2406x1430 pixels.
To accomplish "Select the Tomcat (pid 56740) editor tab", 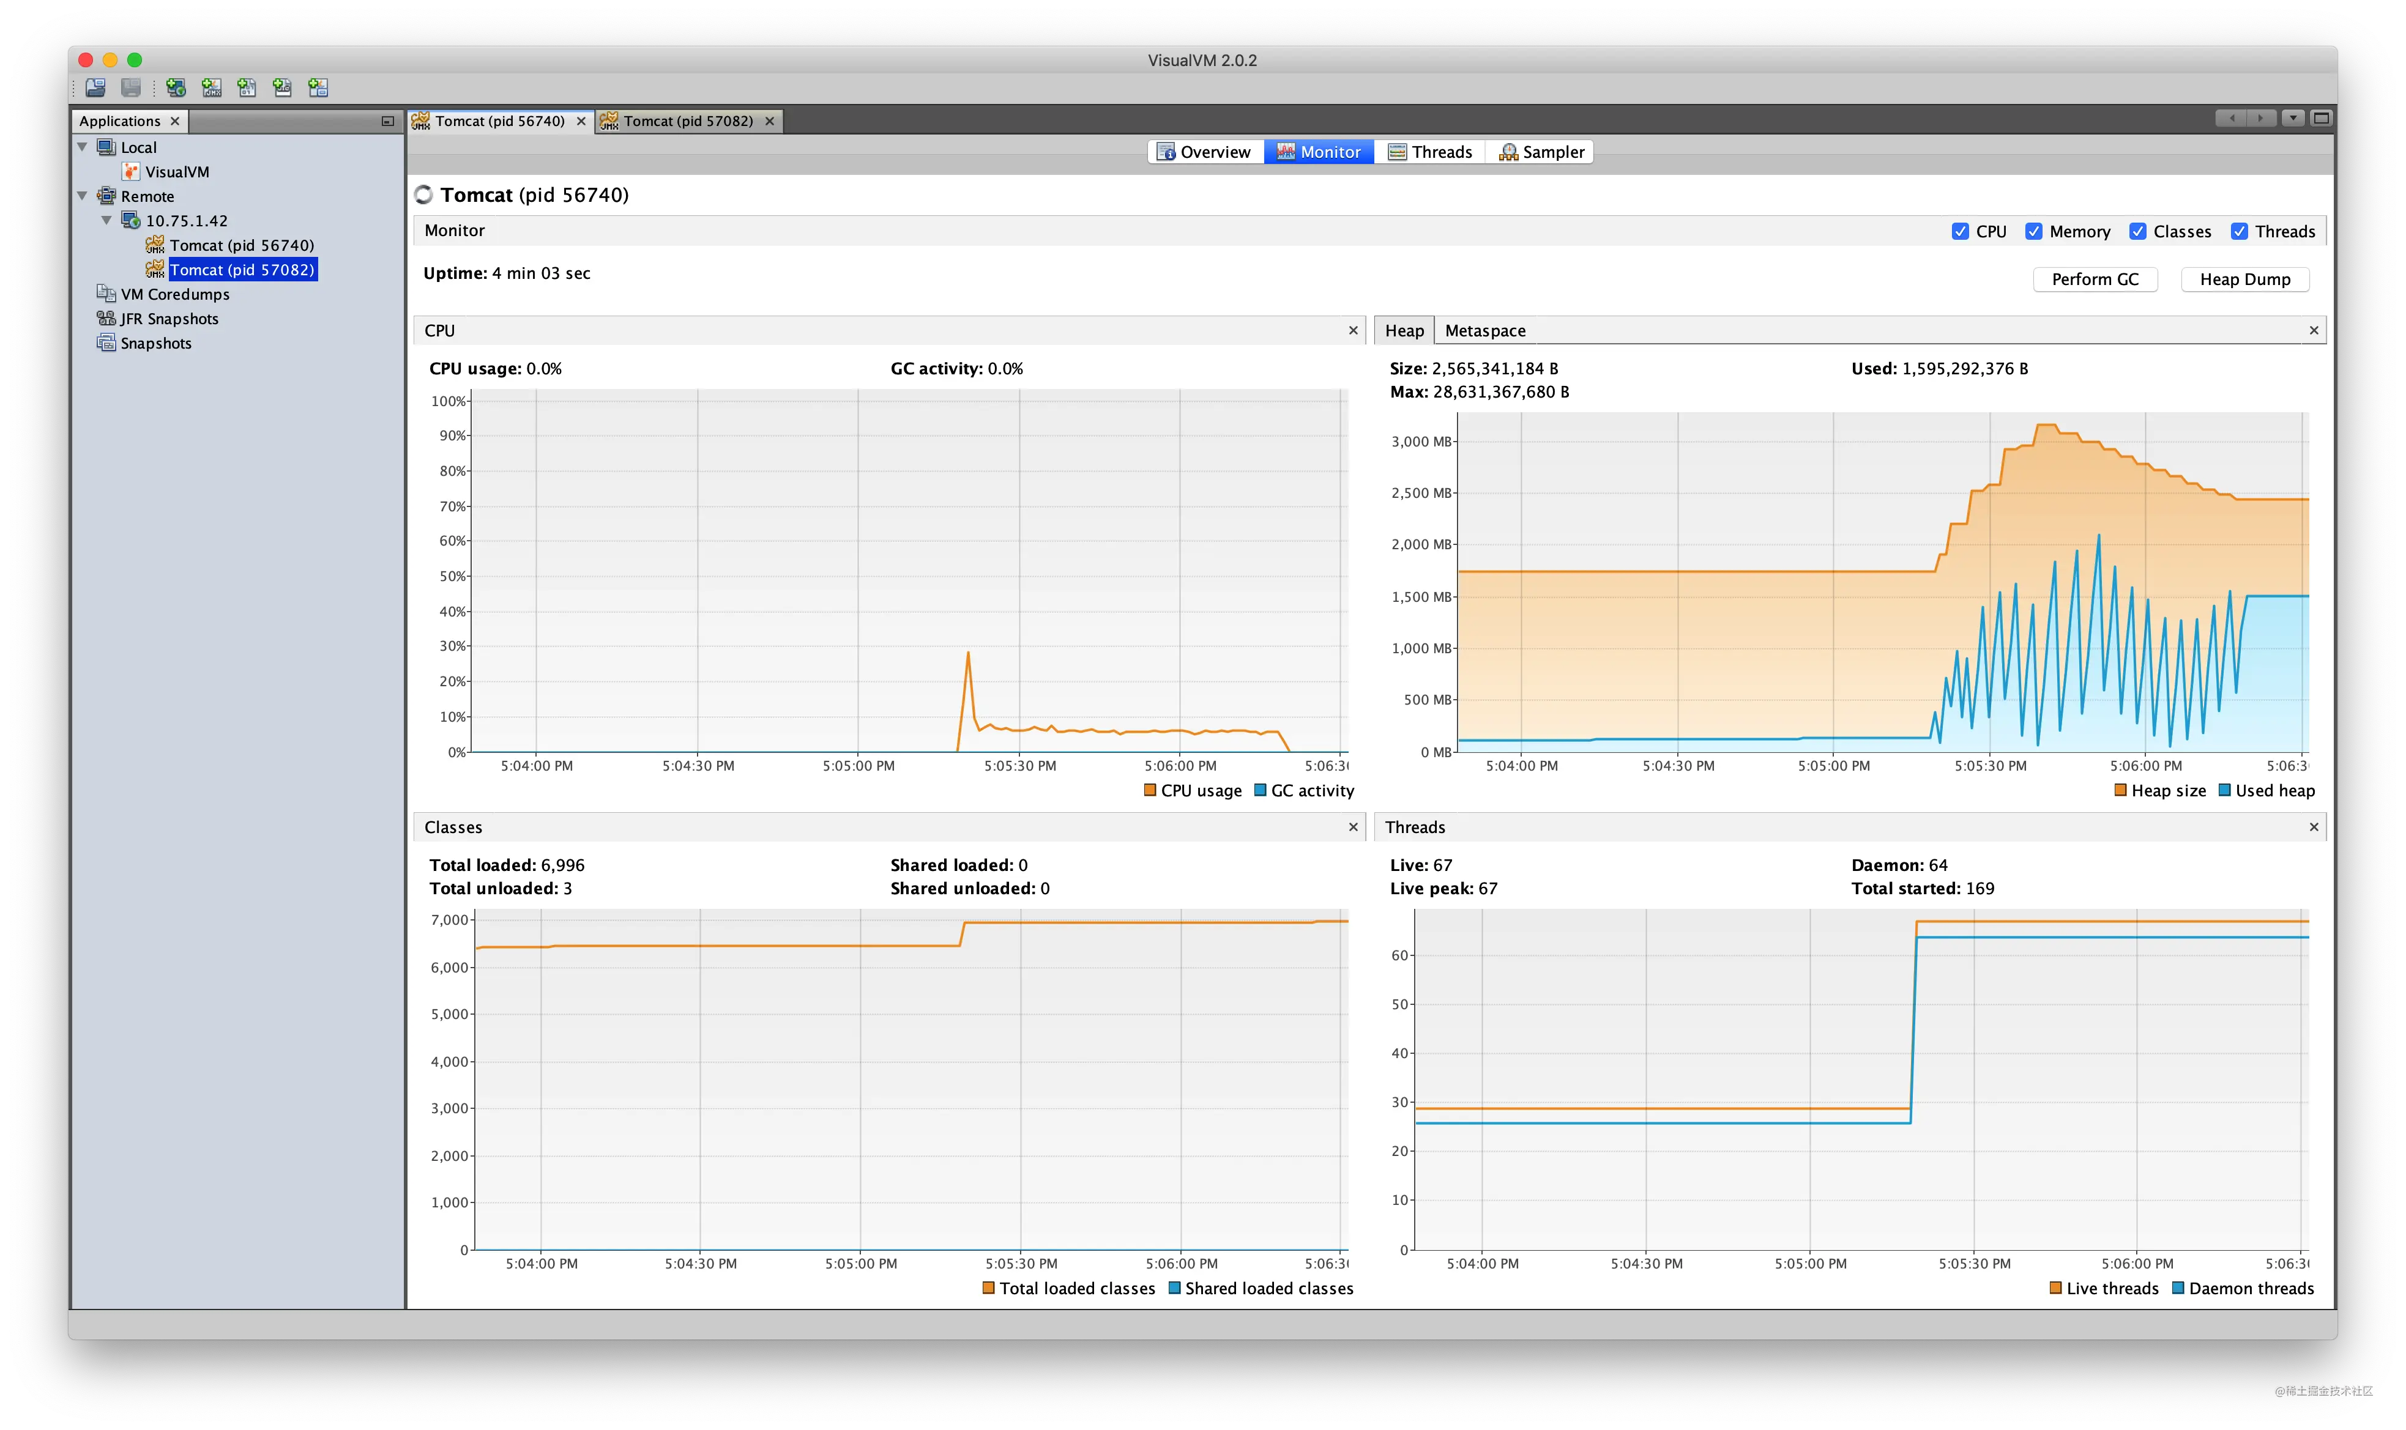I will (x=499, y=122).
